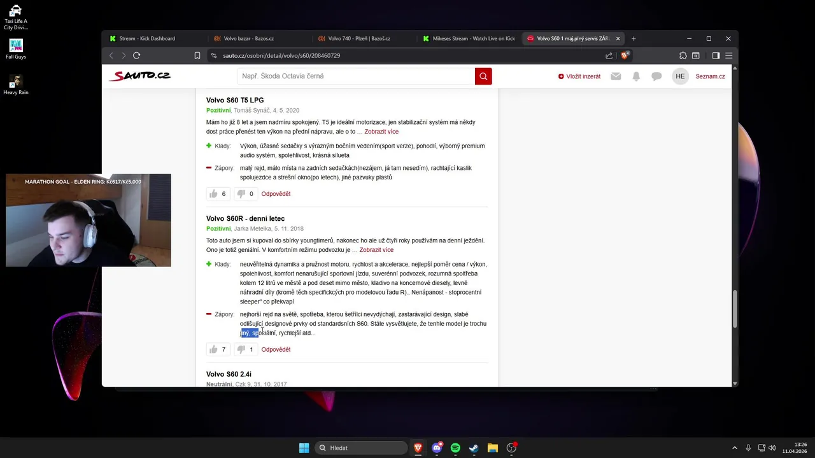This screenshot has width=815, height=458.
Task: Open chat bubble icon in Sauto header
Action: (x=656, y=76)
